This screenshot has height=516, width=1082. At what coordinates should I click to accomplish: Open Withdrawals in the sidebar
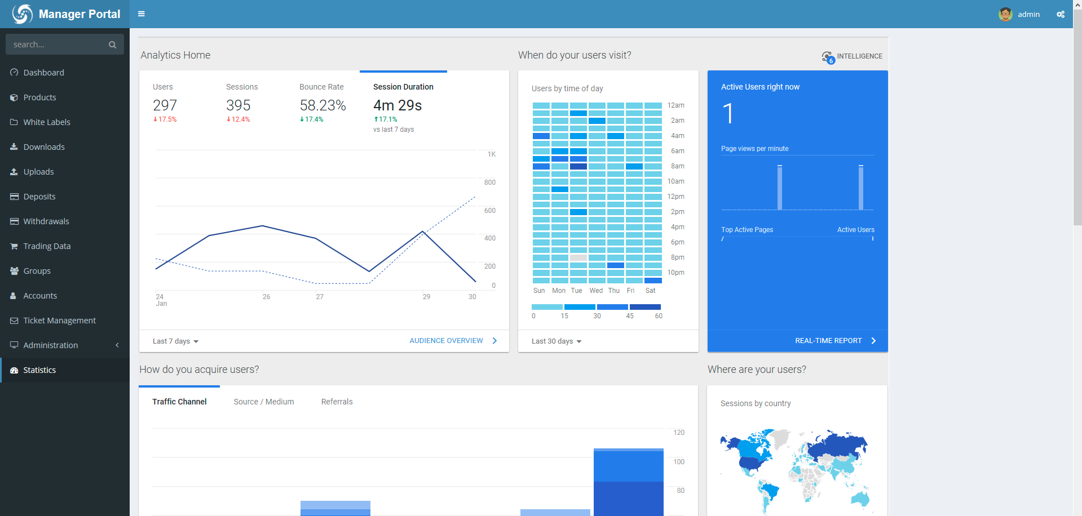pos(46,221)
